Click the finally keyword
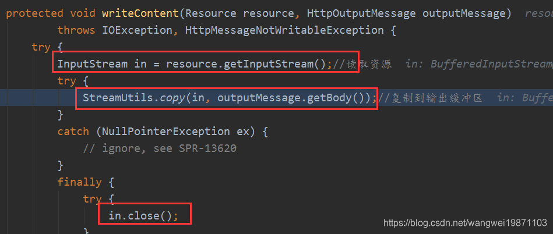Screen dimensions: 553x234 click(x=80, y=182)
